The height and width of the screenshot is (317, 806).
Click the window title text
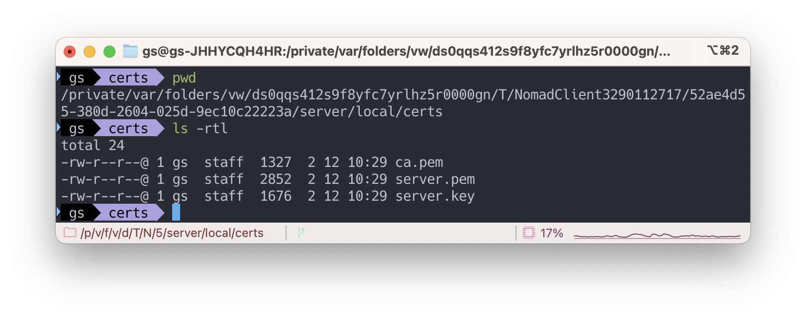click(x=406, y=51)
